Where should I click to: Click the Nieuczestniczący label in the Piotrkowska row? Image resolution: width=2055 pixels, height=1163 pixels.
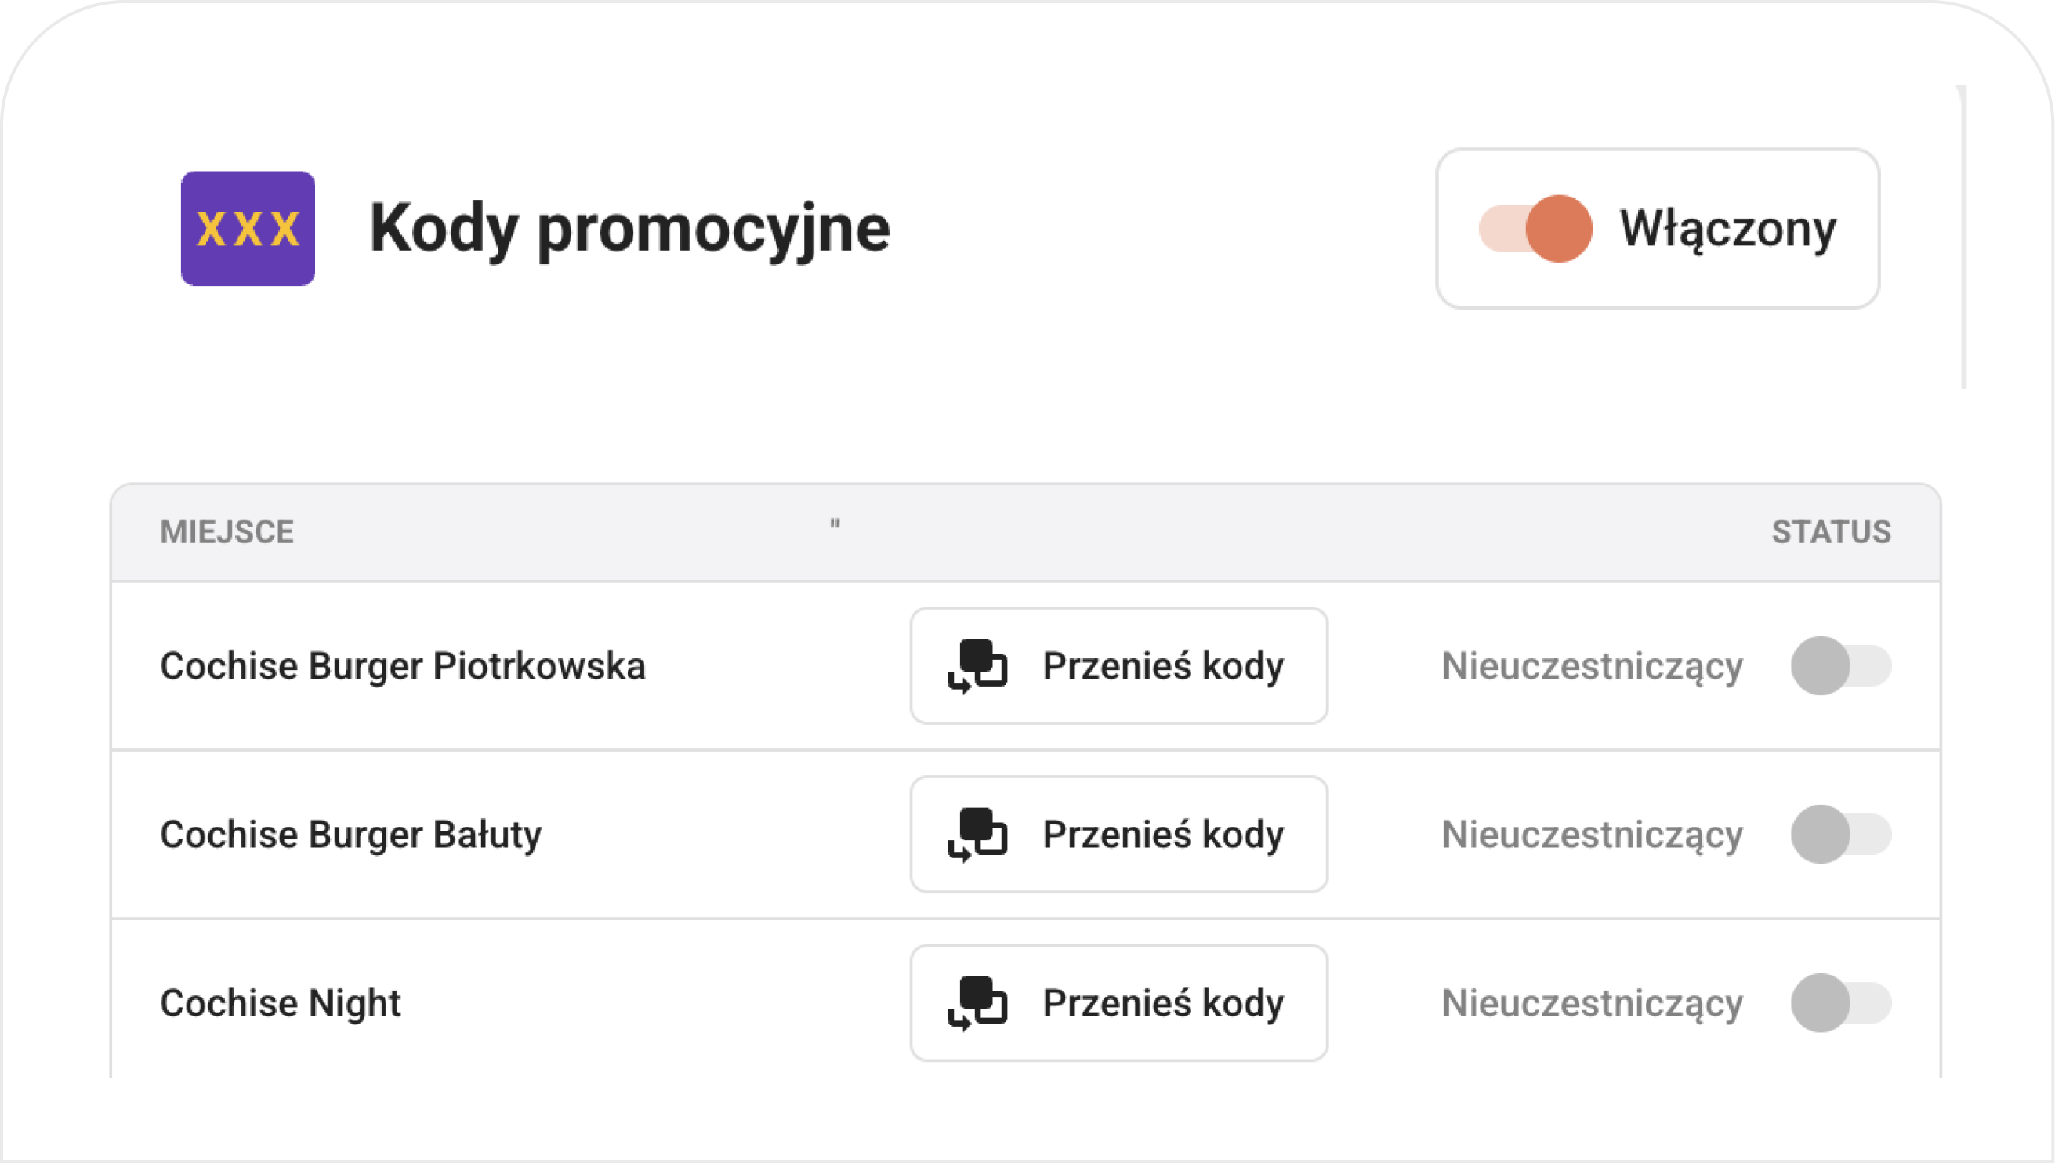pyautogui.click(x=1593, y=667)
